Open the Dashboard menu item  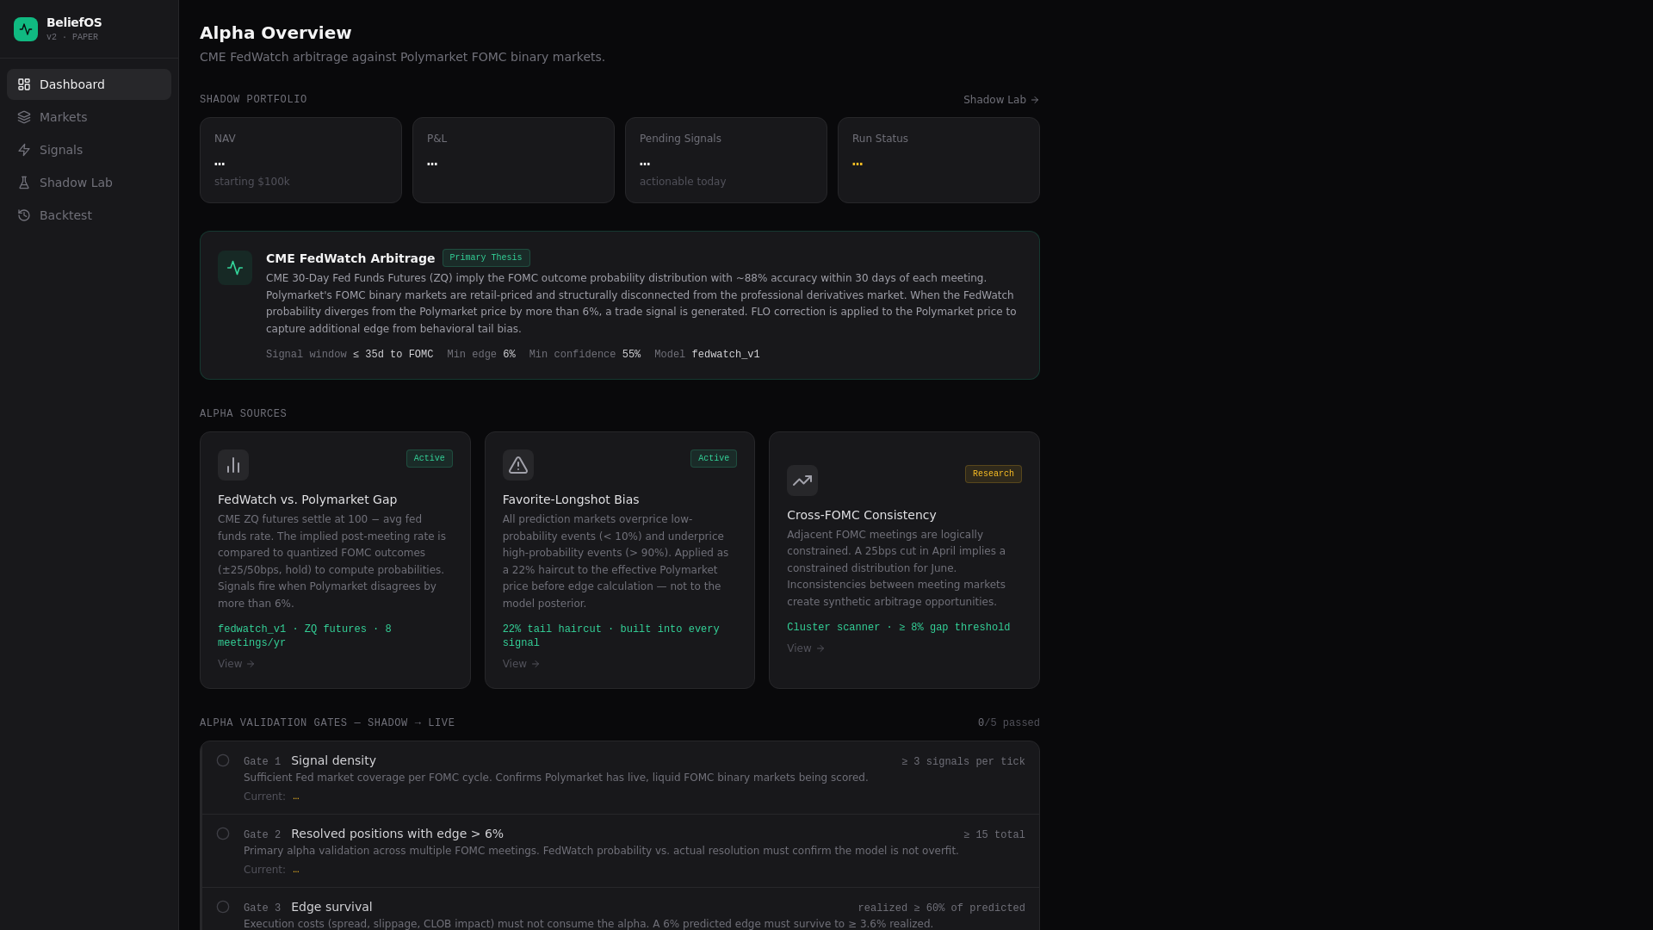click(89, 84)
